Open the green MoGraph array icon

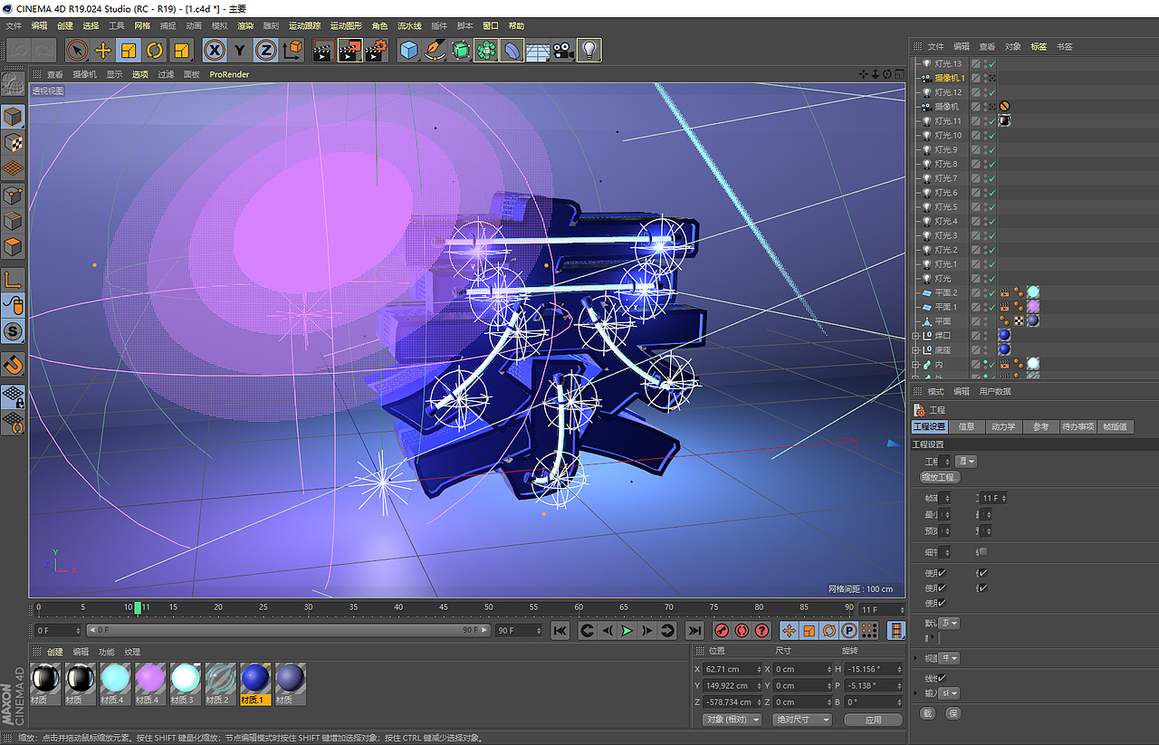(486, 50)
